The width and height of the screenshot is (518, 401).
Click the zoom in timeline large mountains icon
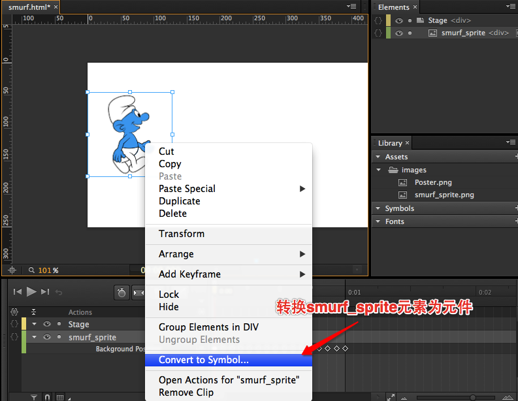[x=508, y=397]
